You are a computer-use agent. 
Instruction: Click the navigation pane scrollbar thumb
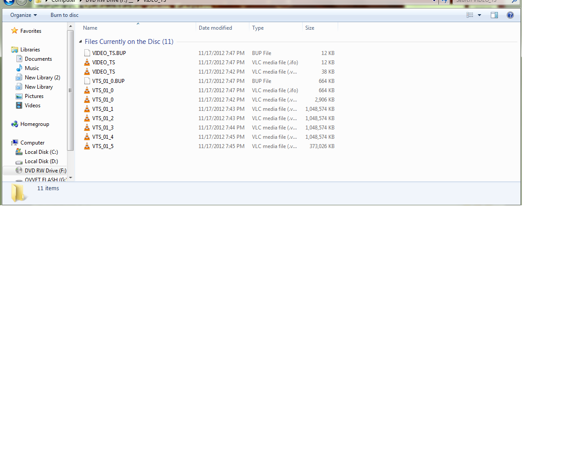[x=71, y=90]
